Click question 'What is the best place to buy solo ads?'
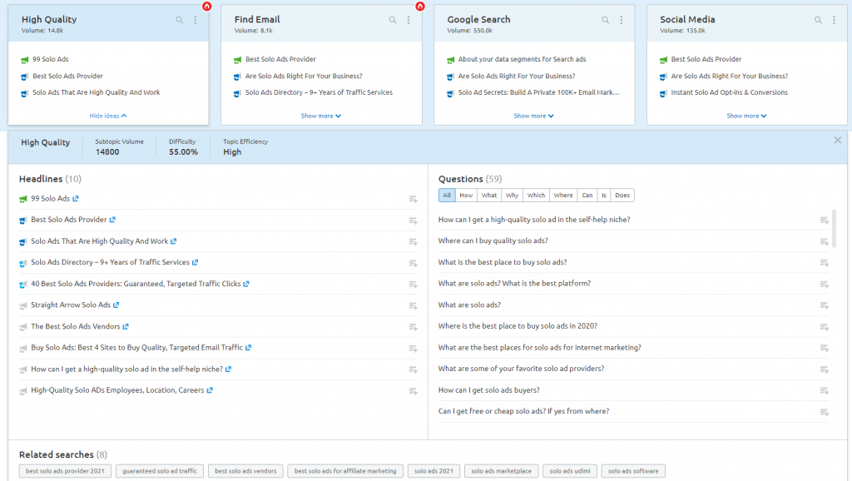 tap(503, 262)
